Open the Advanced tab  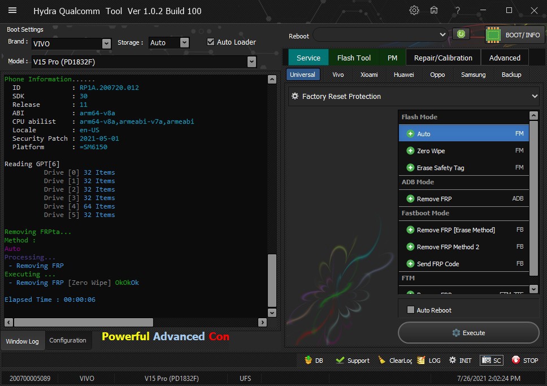pos(505,58)
